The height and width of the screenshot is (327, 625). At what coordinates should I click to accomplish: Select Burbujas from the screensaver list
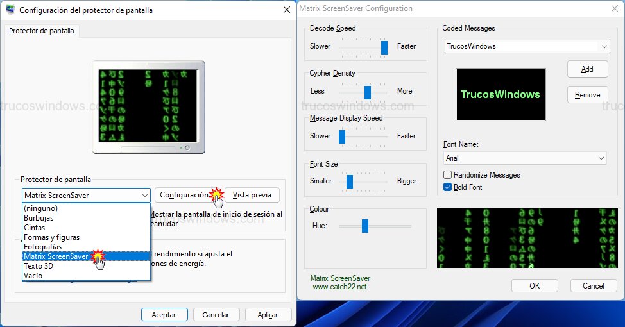[39, 218]
